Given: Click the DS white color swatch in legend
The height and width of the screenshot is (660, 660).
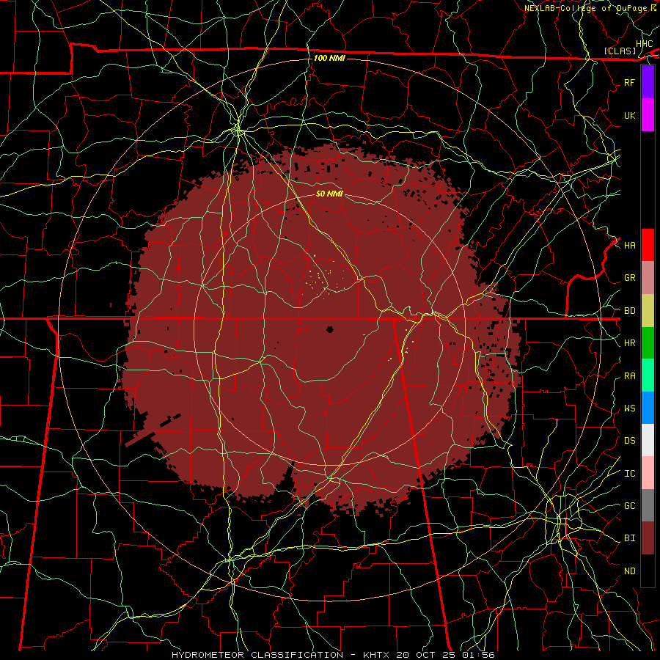Looking at the screenshot, I should click(648, 440).
